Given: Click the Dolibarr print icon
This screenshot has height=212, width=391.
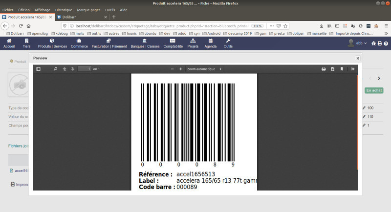Looking at the screenshot, I should [x=380, y=43].
